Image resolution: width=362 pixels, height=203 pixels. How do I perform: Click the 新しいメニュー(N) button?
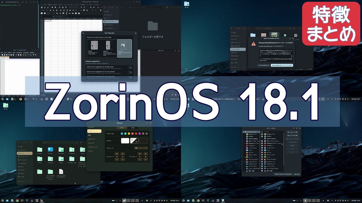coord(292,132)
